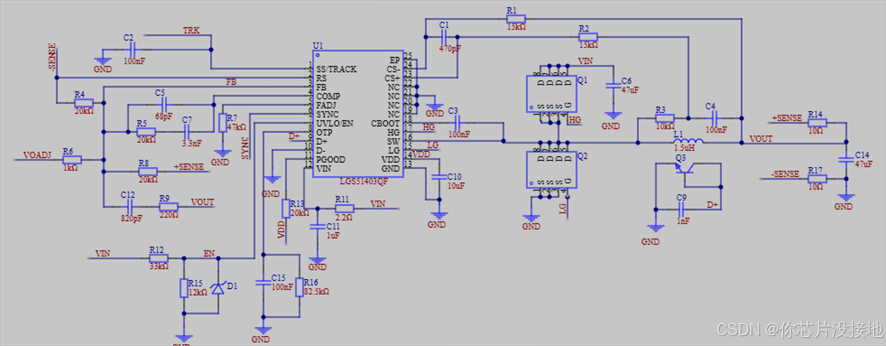This screenshot has width=886, height=346.
Task: Click the 10uF value text
Action: [455, 186]
